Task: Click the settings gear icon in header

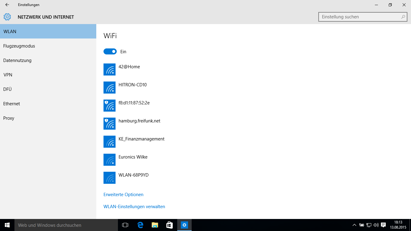Action: point(7,17)
